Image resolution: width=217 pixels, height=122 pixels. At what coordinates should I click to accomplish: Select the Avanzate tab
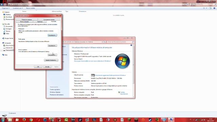(54, 22)
